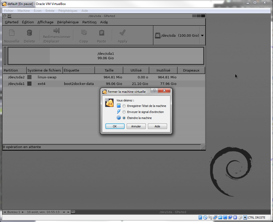The width and height of the screenshot is (273, 222).
Task: Click the linux-swap color square
Action: [29, 77]
